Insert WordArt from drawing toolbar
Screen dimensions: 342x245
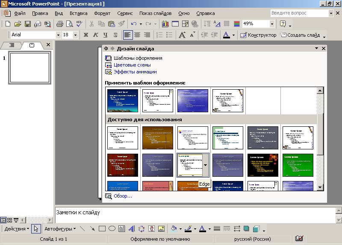coord(132,229)
